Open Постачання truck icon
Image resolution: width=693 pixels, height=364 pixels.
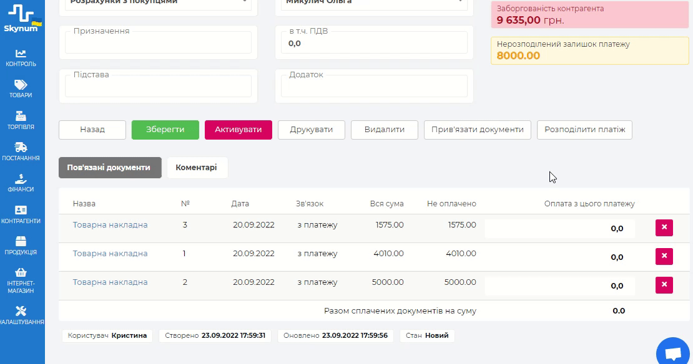[21, 148]
